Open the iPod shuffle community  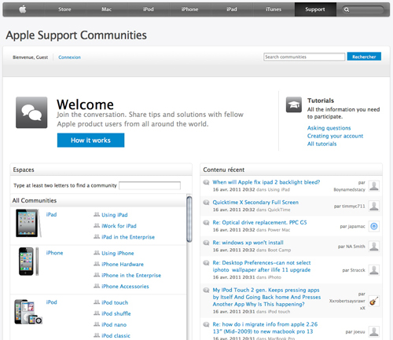[116, 313]
